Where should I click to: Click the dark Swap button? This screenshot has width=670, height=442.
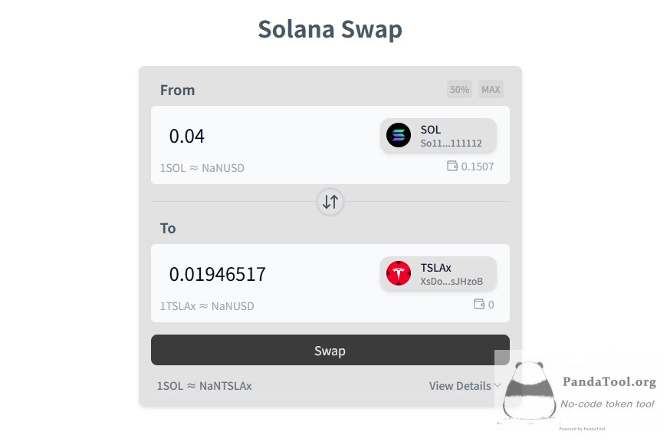[330, 350]
